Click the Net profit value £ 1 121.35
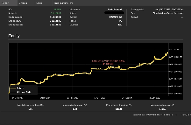191x125 pixels. tap(56, 13)
